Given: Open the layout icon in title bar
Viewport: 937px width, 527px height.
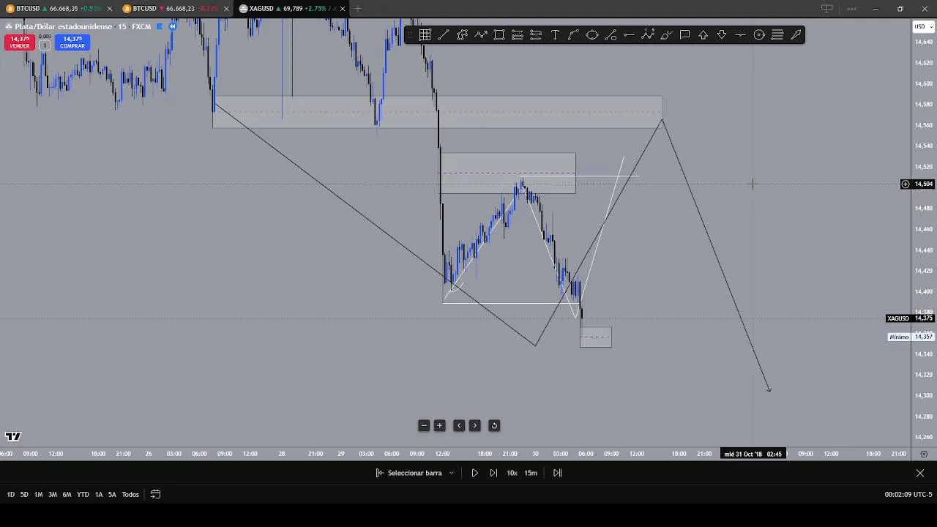Looking at the screenshot, I should (x=827, y=9).
